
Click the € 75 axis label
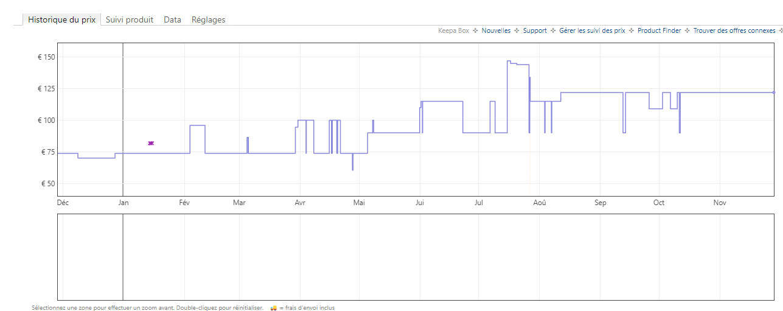(x=48, y=152)
